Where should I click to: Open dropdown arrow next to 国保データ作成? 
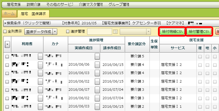point(55,32)
